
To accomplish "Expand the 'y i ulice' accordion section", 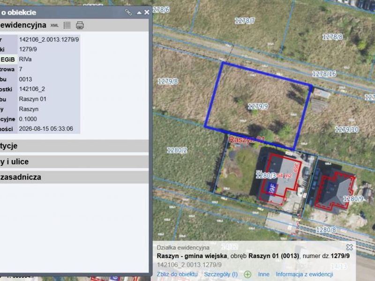I will point(74,162).
